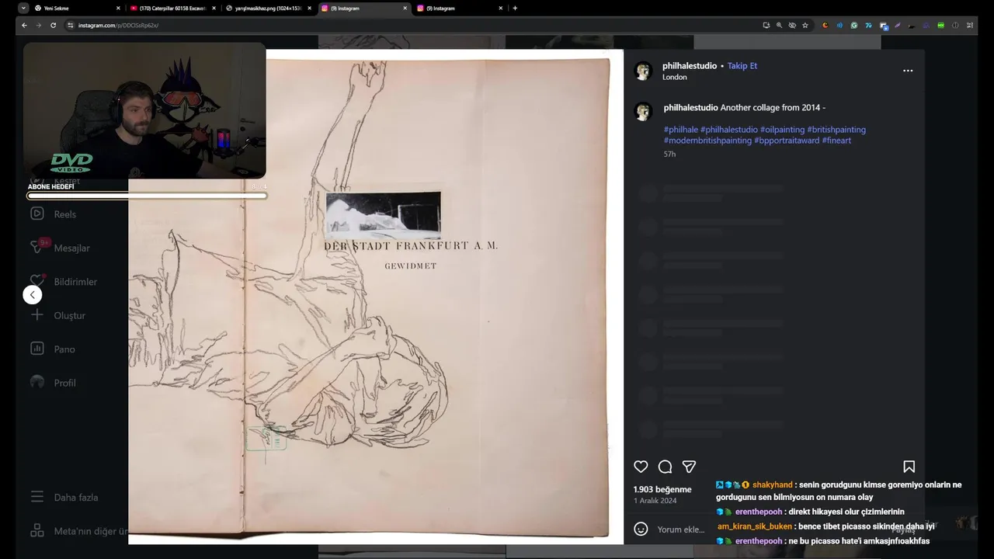Open Profil from the sidebar
This screenshot has width=994, height=559.
[x=53, y=383]
